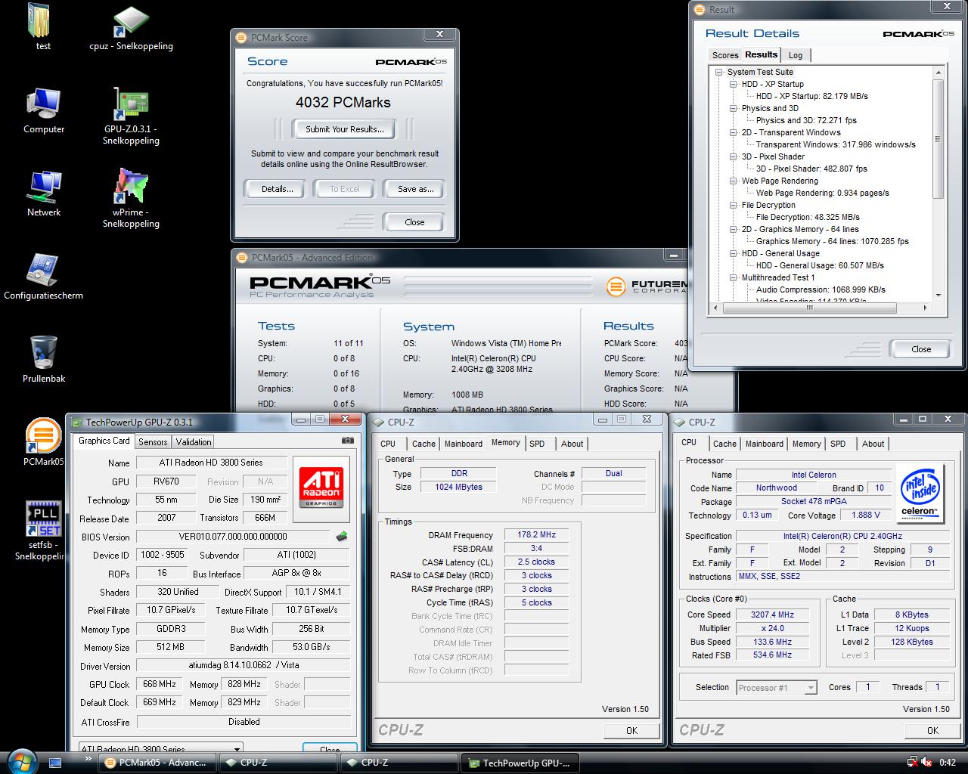The image size is (968, 774).
Task: Click the GPU-Z BIOS save chip icon
Action: pyautogui.click(x=342, y=537)
